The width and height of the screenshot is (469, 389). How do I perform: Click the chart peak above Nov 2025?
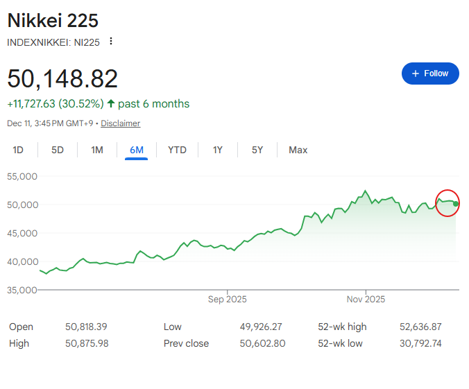pyautogui.click(x=366, y=191)
